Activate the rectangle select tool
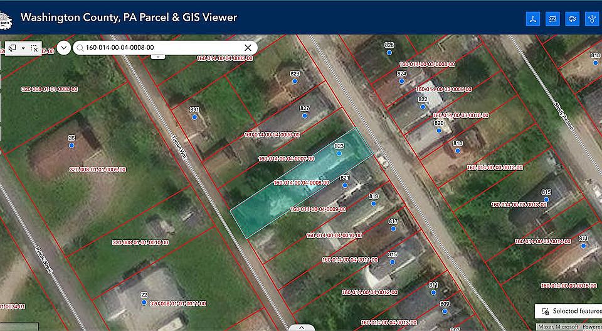Image resolution: width=602 pixels, height=331 pixels. (x=13, y=48)
